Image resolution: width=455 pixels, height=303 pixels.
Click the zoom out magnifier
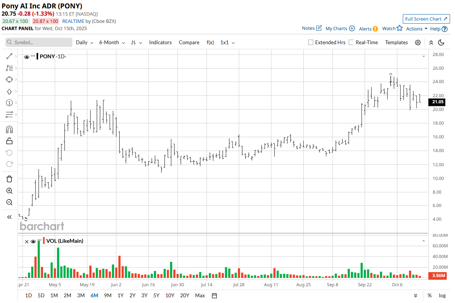(x=9, y=202)
